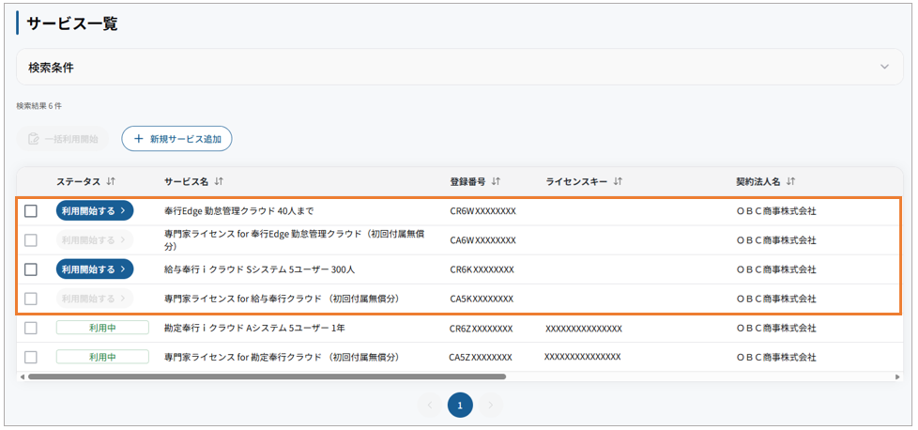Check the CA6W 専門家ライセンス row checkbox
Screen dimensions: 918x430
click(x=30, y=240)
